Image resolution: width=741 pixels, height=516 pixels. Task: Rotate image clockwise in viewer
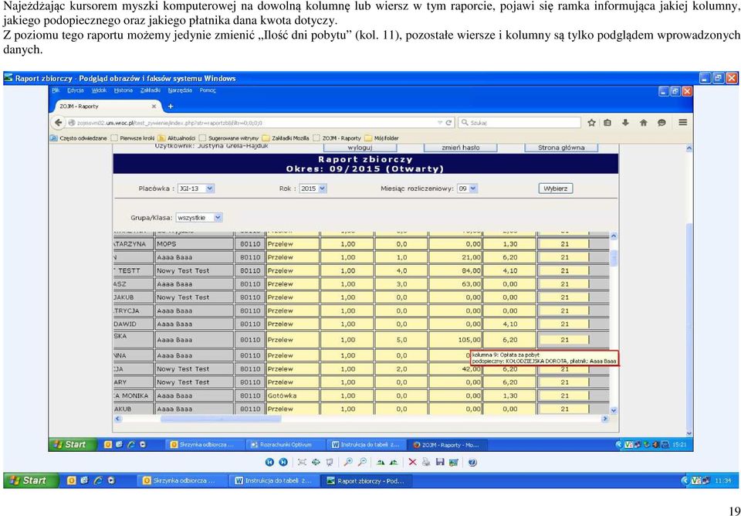coord(381,462)
